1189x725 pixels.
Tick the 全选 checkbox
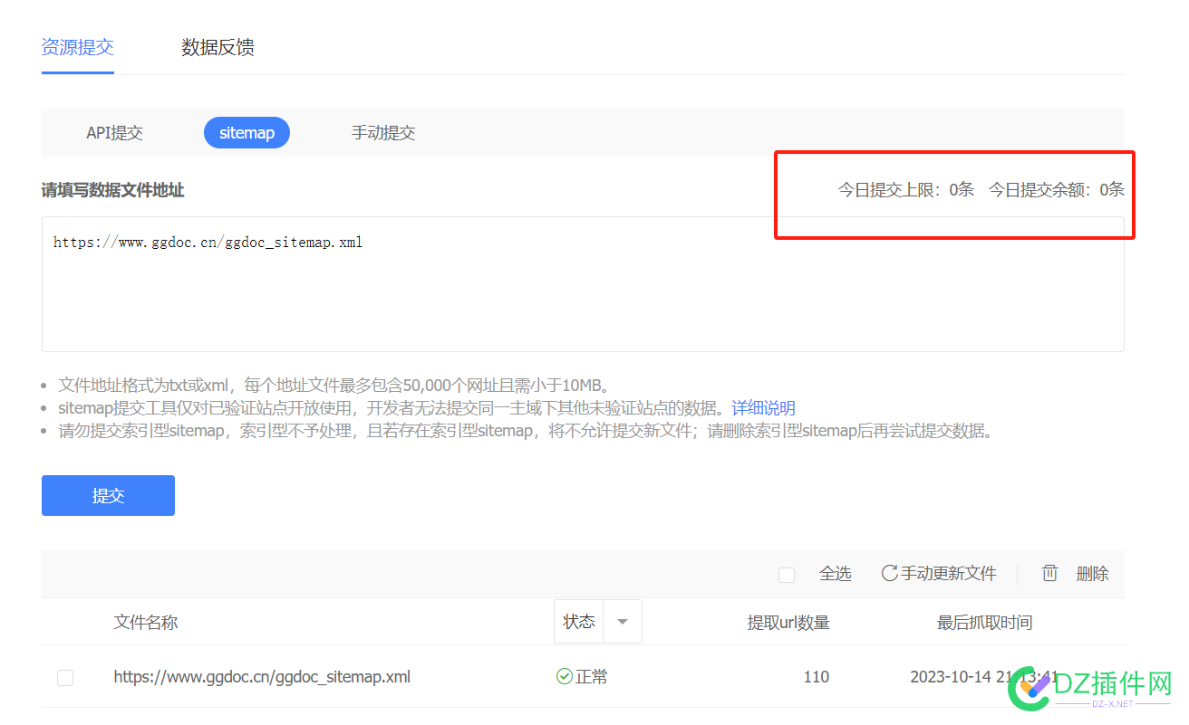coord(787,575)
